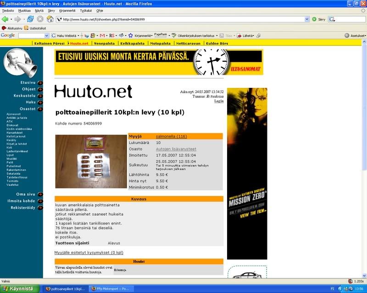Click the red arrow next to Etusivu
367x293 pixels.
coord(40,83)
